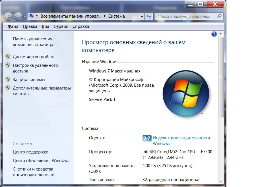Screen dimensions: 256x187
Task: Click shield icon beside 'Дополнительные параметры системы'
Action: 8,88
